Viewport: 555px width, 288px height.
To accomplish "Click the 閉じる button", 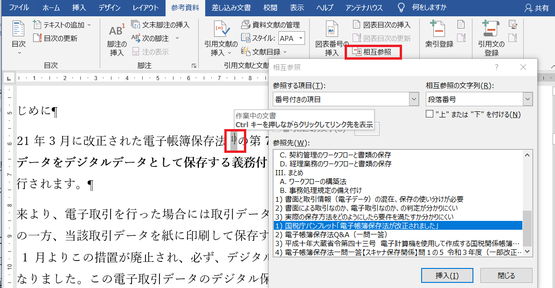I will coord(506,275).
